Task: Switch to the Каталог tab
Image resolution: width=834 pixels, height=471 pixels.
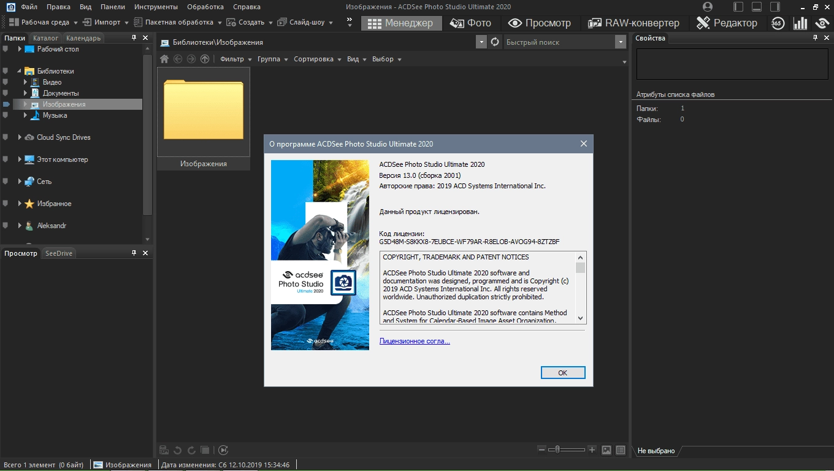Action: 46,38
